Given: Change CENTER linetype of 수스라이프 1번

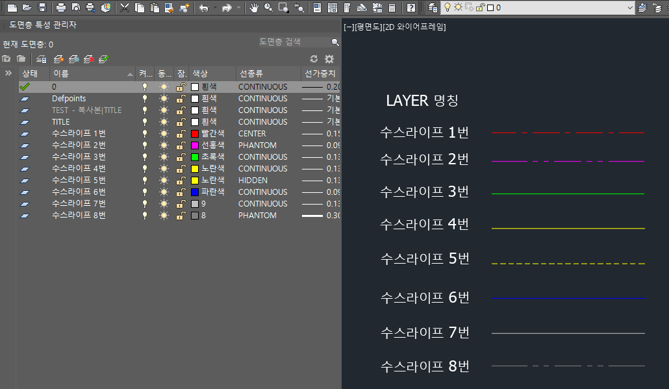Looking at the screenshot, I should [252, 134].
